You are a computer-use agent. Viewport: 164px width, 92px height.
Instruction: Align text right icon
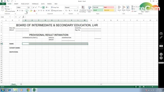coord(43,10)
